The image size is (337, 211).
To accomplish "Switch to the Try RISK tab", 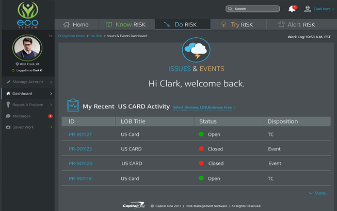I will [238, 24].
